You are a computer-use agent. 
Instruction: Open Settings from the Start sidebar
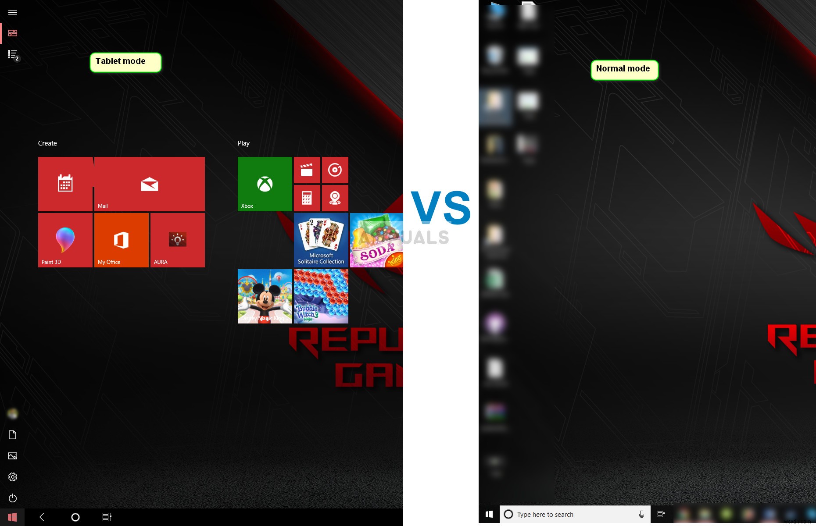tap(12, 477)
